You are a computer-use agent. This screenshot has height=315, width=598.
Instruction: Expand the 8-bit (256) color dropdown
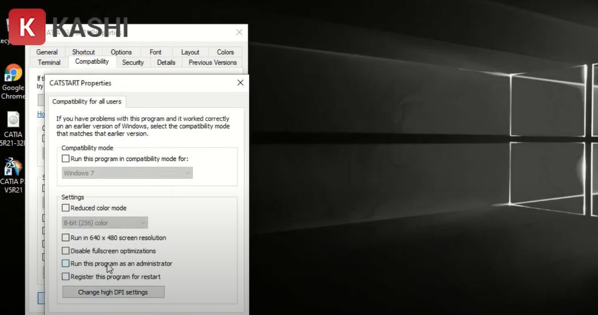104,223
